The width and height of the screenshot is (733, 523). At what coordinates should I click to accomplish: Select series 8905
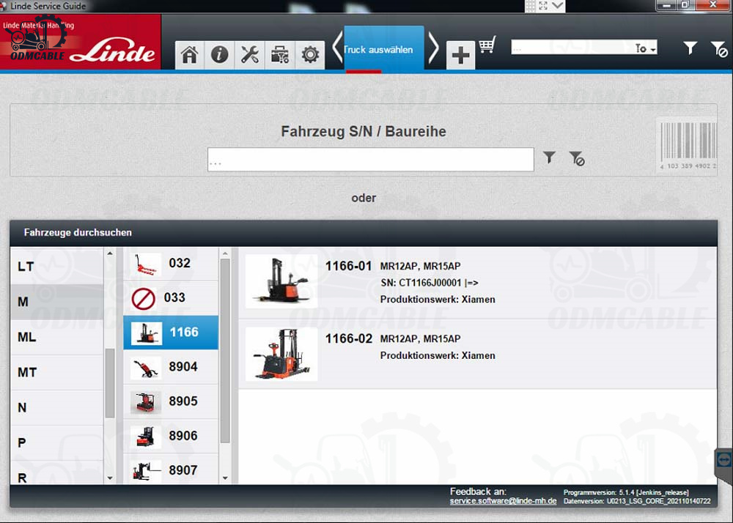(171, 401)
